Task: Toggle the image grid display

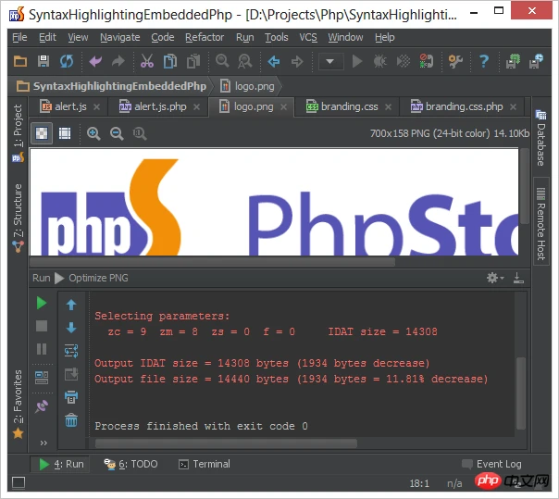Action: [x=65, y=133]
